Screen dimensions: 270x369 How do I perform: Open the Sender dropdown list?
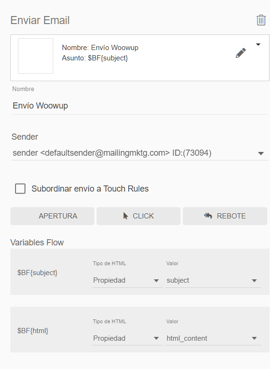pyautogui.click(x=139, y=153)
